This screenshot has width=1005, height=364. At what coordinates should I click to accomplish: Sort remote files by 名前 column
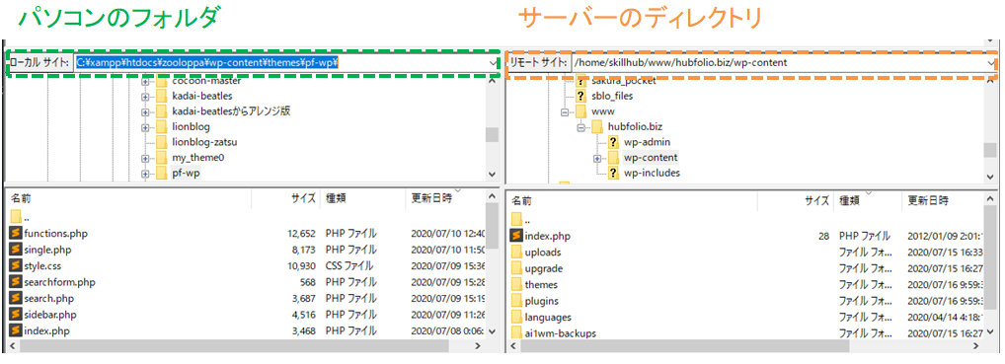[632, 200]
